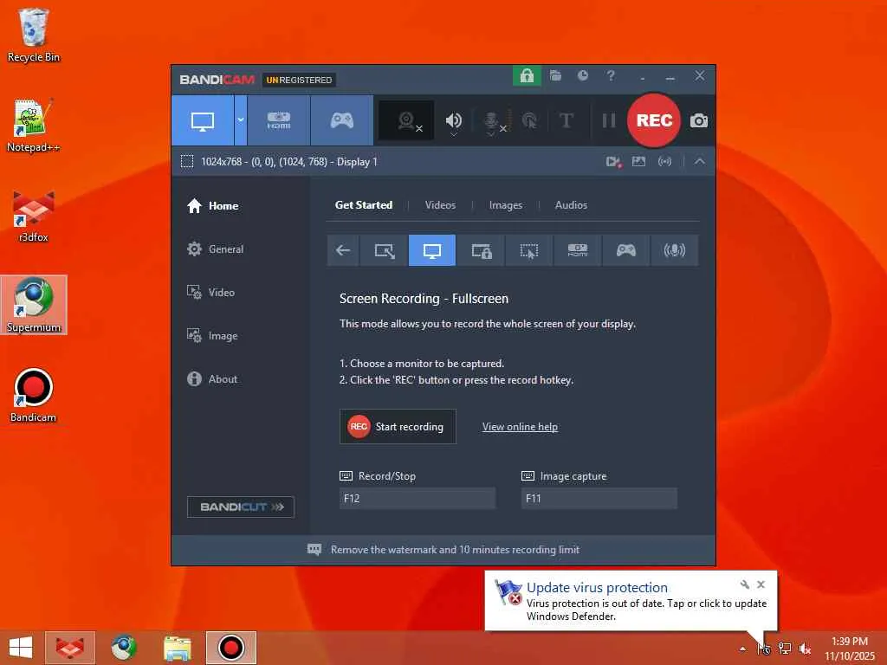Toggle the webcam overlay icon
Viewport: 887px width, 665px height.
(x=406, y=120)
